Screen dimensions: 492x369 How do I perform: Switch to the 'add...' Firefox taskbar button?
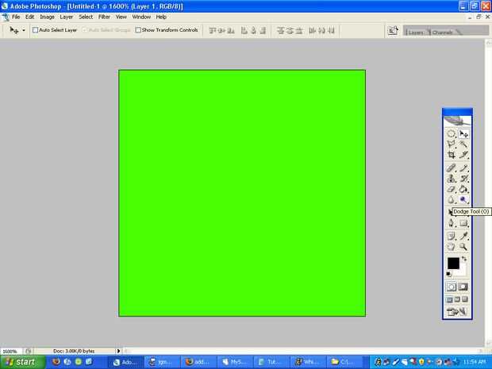197,362
